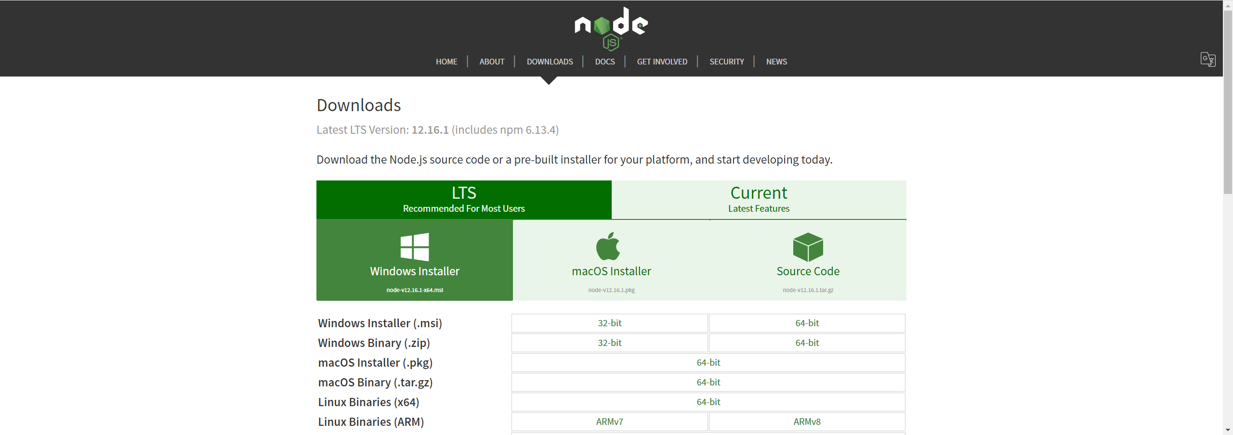This screenshot has height=435, width=1233.
Task: Download 64-bit Windows Installer (.msi)
Action: 807,323
